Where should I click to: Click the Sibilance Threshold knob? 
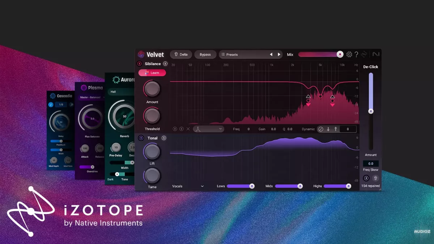click(x=152, y=116)
